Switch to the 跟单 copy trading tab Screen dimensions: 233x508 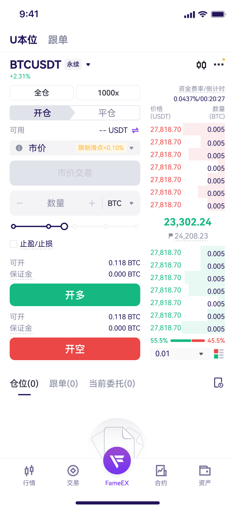click(x=58, y=40)
